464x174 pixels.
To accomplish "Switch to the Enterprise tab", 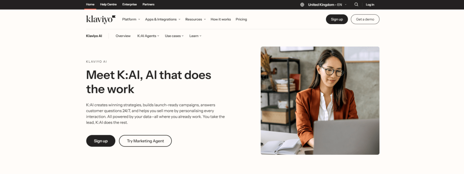I will [130, 5].
